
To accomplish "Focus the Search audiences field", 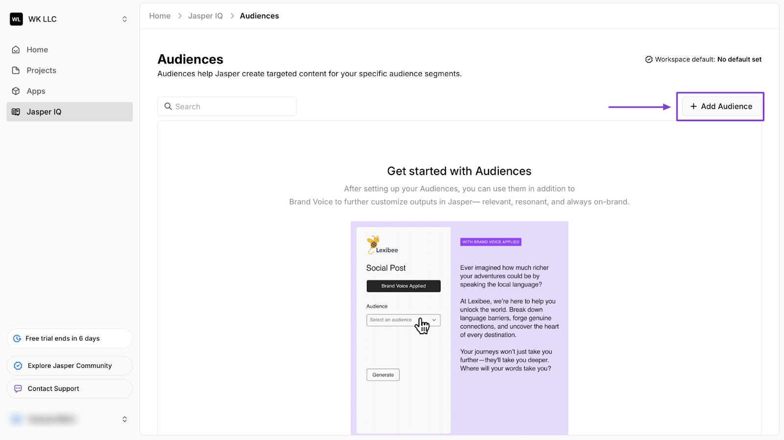I will coord(227,106).
